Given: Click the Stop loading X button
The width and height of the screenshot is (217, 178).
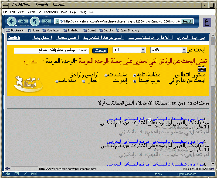Looking at the screenshot, I should click(46, 21).
